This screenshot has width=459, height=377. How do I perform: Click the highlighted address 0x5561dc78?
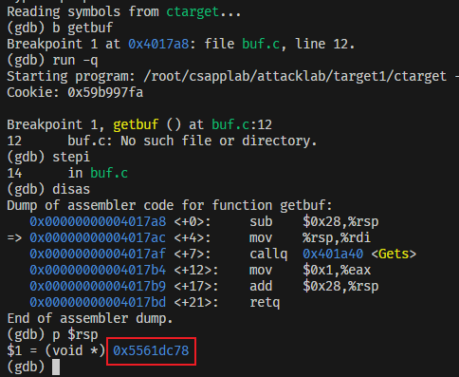point(151,350)
